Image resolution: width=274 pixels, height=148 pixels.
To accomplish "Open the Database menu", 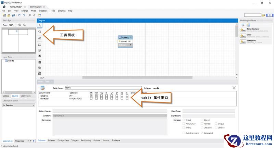I will [43, 11].
